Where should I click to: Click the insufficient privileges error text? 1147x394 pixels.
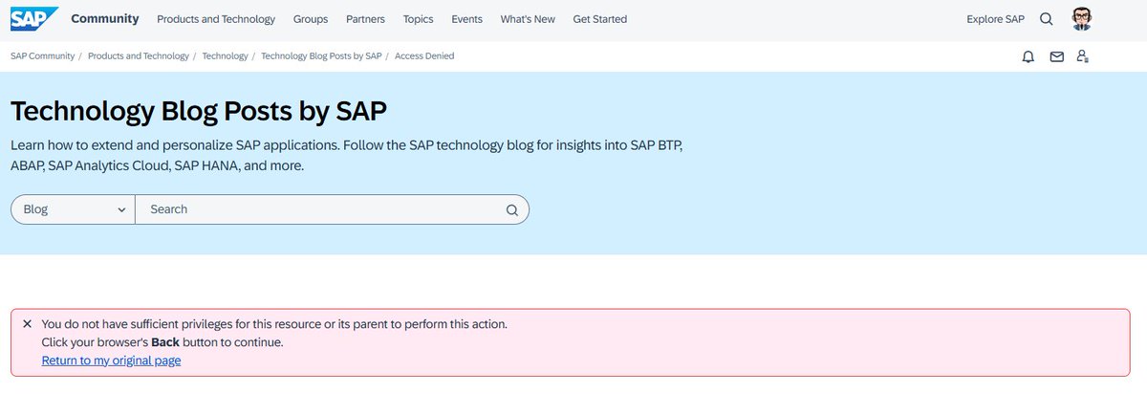click(x=274, y=324)
